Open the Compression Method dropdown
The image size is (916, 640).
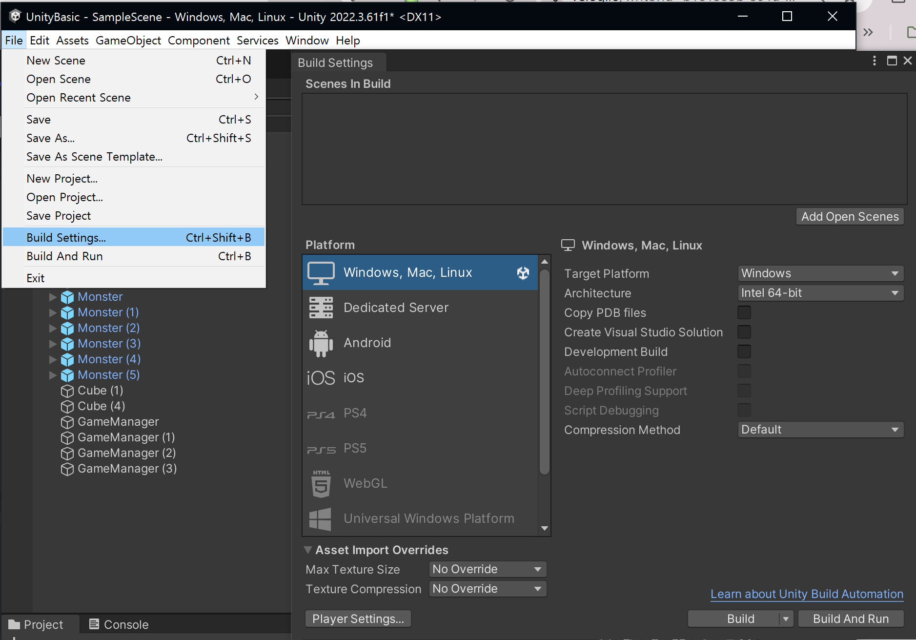pos(820,430)
